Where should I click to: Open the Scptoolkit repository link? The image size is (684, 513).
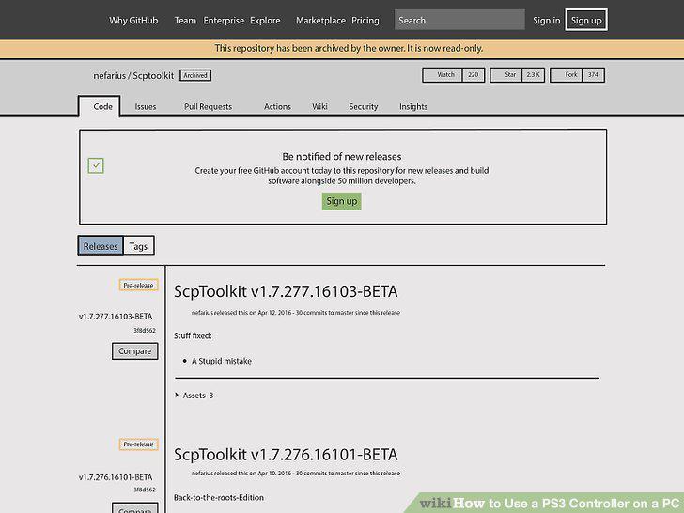coord(153,76)
